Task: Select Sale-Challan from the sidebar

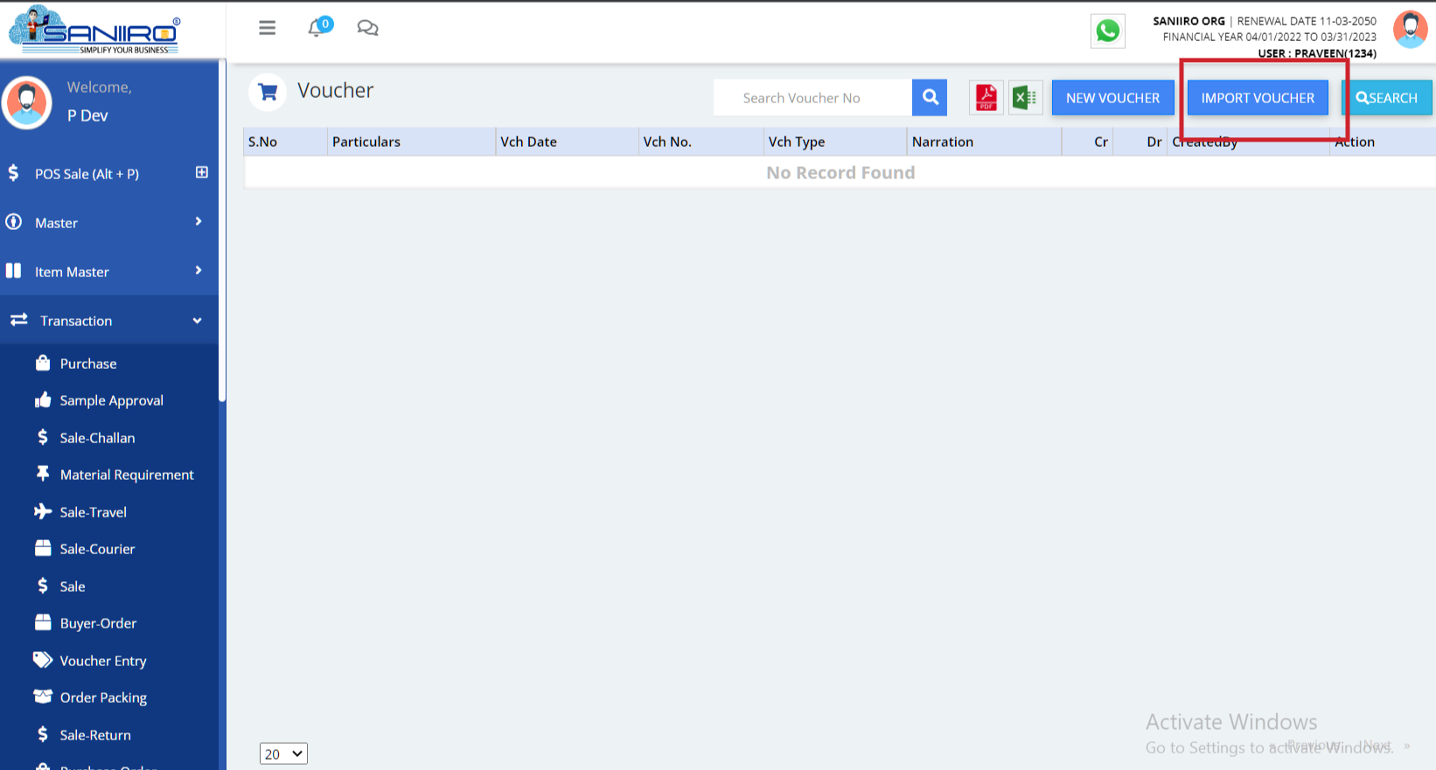Action: (x=97, y=438)
